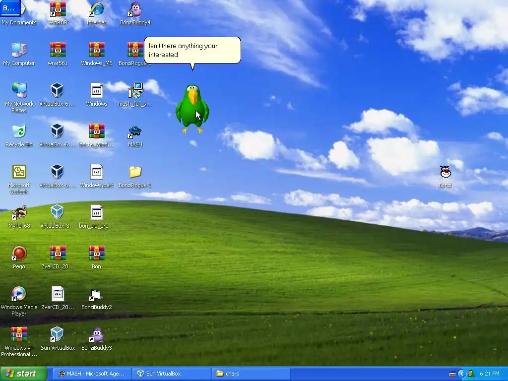This screenshot has height=381, width=508.
Task: Launch the Pego red ball shortcut
Action: [19, 254]
